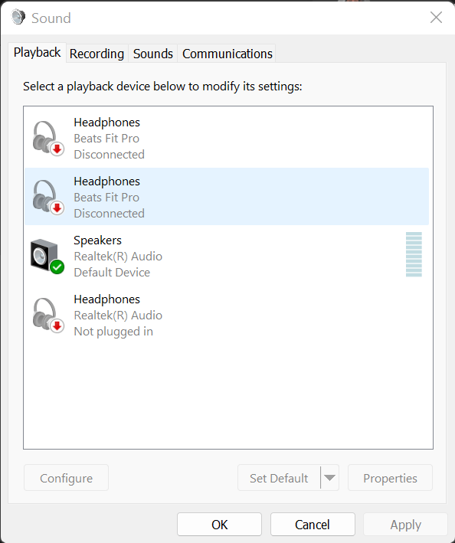Switch to the Recording tab
Viewport: 455px width, 543px height.
pyautogui.click(x=97, y=54)
